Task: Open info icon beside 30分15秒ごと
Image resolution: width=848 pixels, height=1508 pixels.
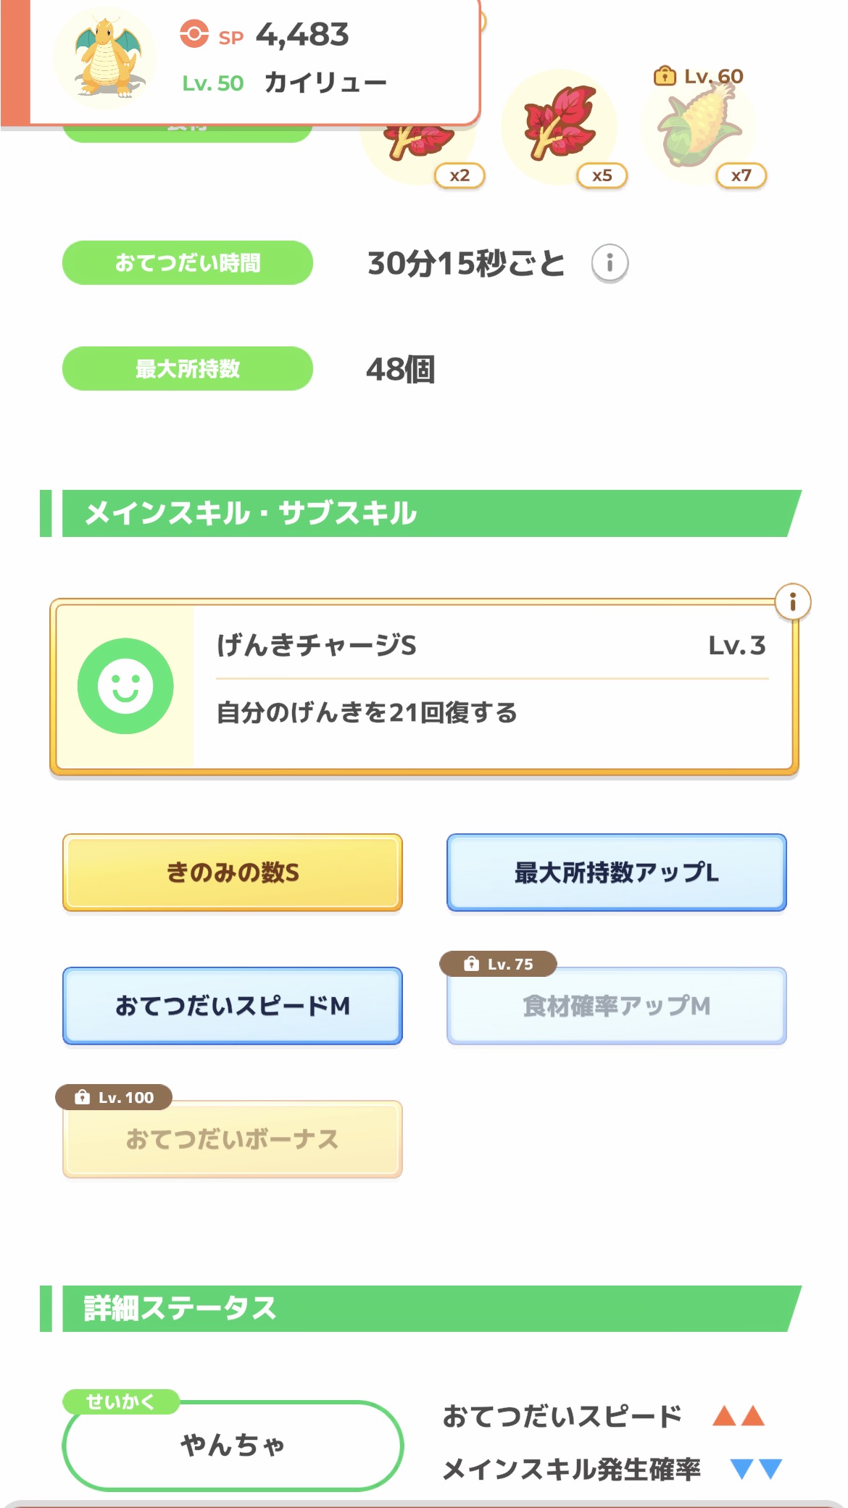Action: coord(610,263)
